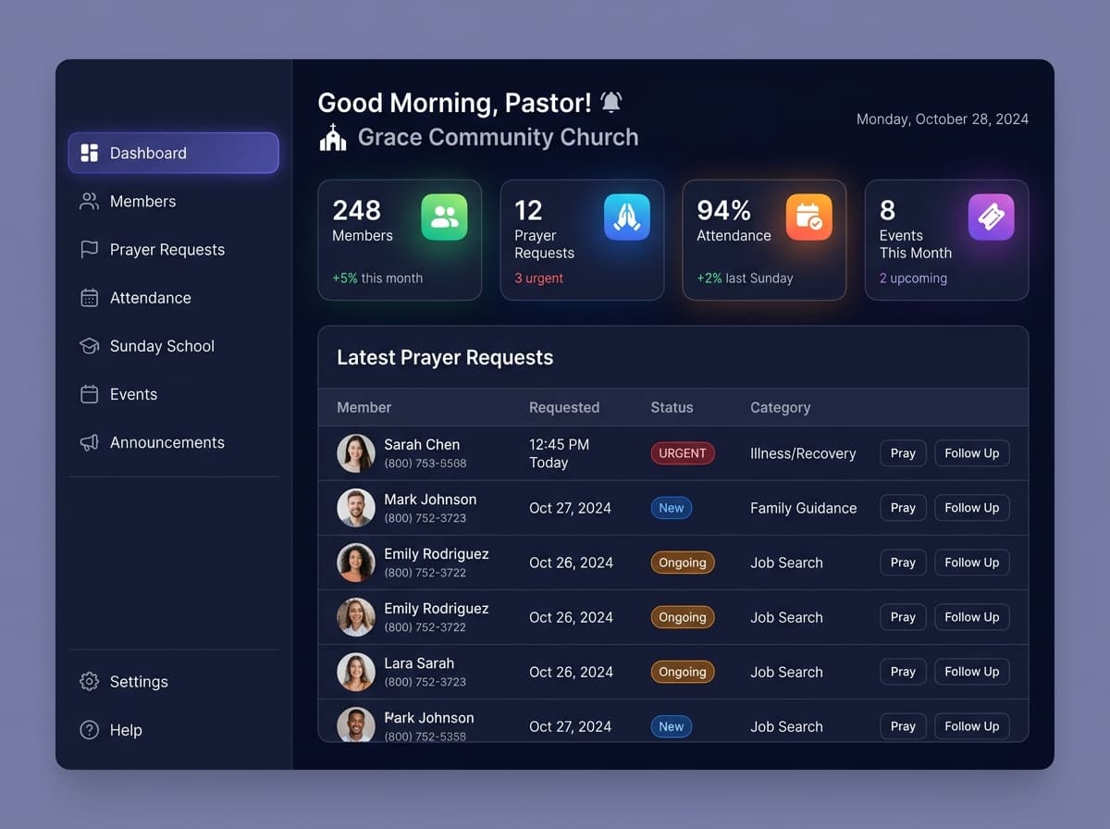Open the Events sidebar item
Screen dimensions: 1110x829
click(x=173, y=393)
